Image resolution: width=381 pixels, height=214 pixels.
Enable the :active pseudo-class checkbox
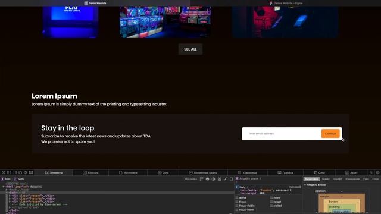pyautogui.click(x=237, y=197)
